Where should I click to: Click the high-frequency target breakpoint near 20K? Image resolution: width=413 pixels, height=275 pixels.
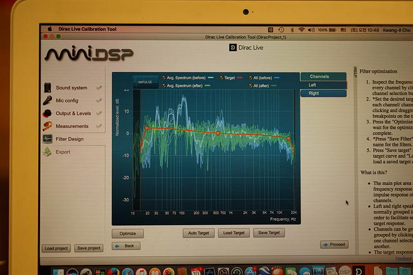click(x=288, y=138)
